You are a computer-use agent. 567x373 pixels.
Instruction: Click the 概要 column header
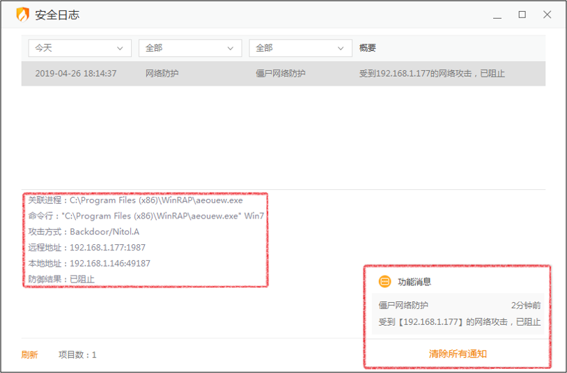(368, 48)
